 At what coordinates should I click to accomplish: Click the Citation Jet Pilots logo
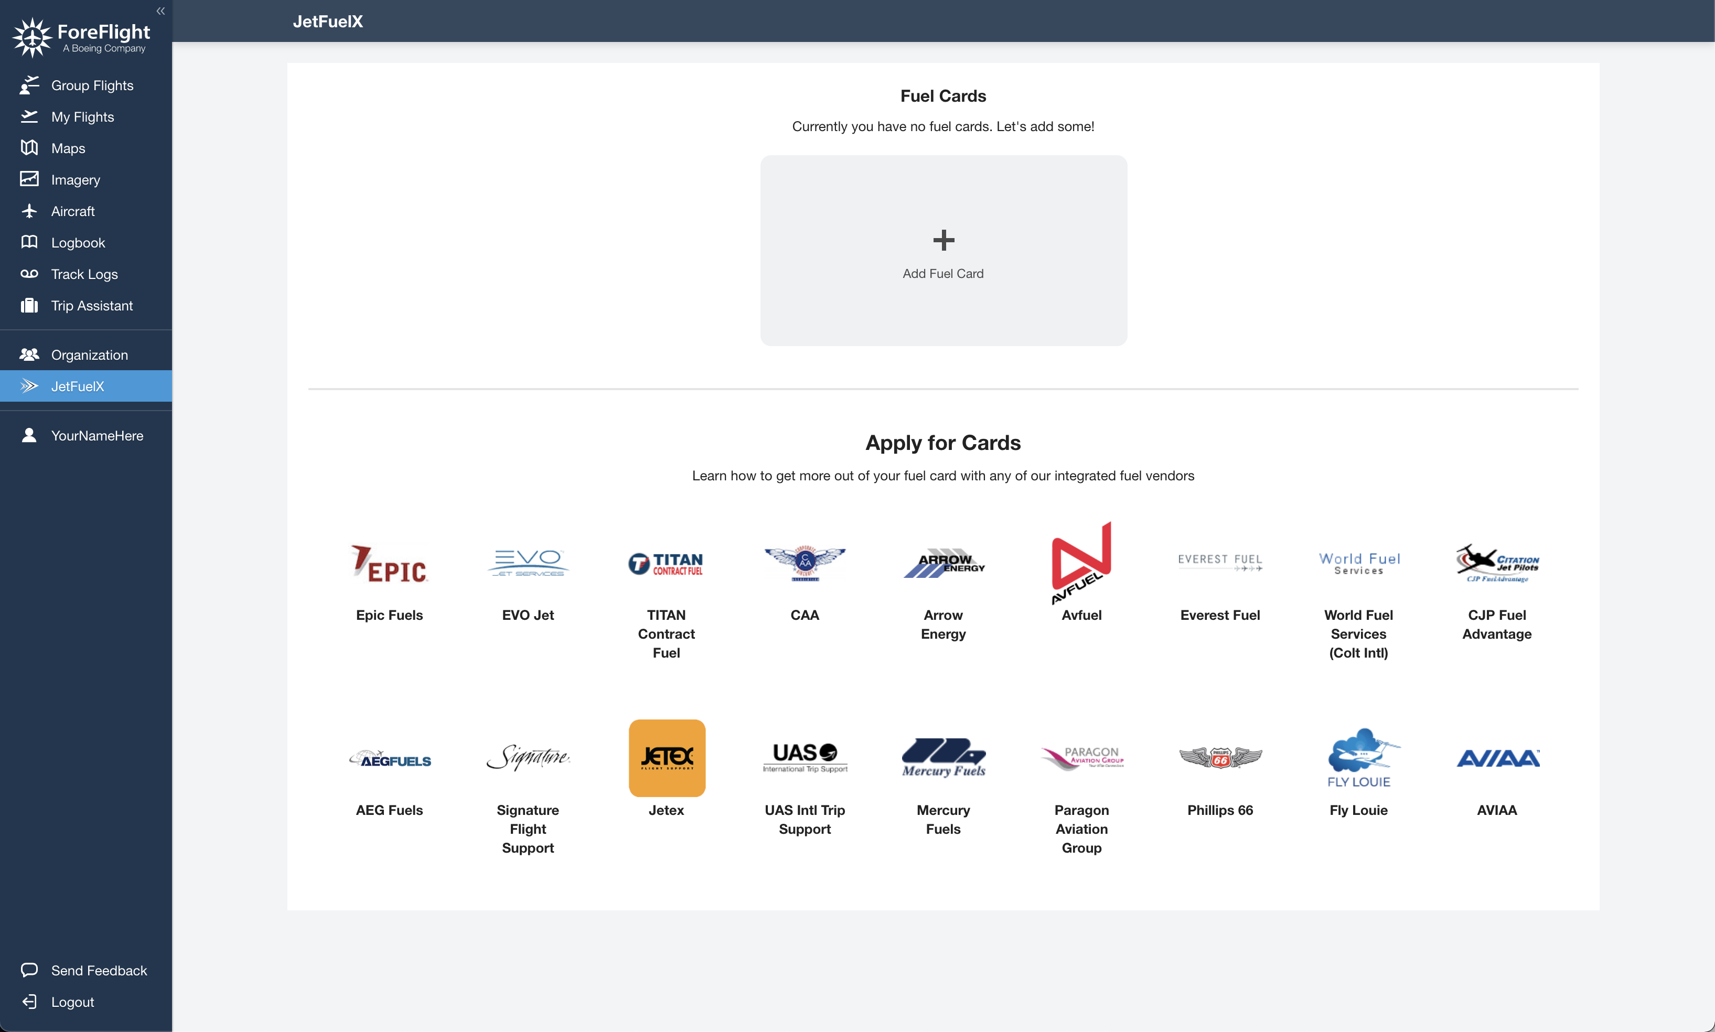[1497, 563]
